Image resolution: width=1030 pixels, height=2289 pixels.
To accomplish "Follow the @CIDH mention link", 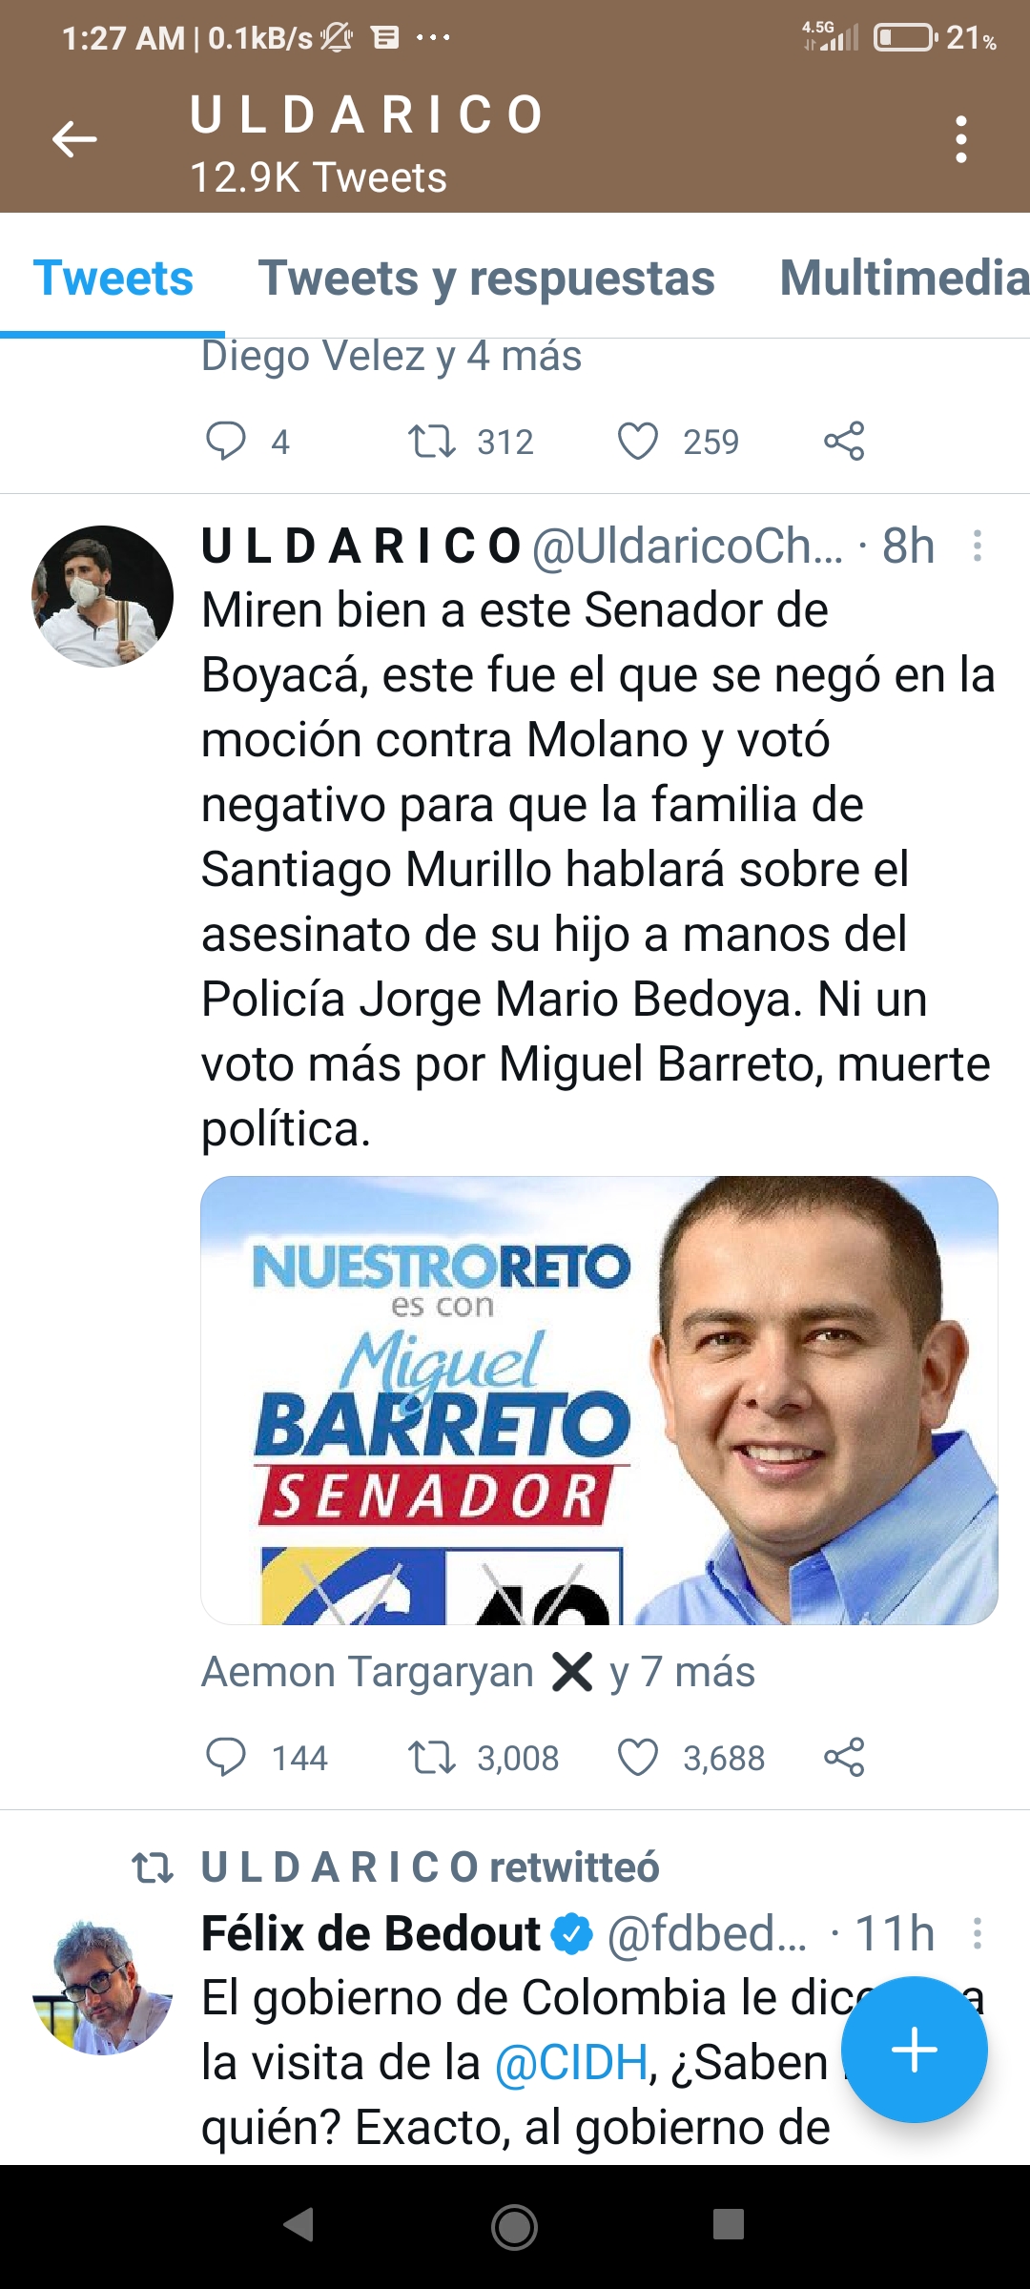I will point(571,2063).
